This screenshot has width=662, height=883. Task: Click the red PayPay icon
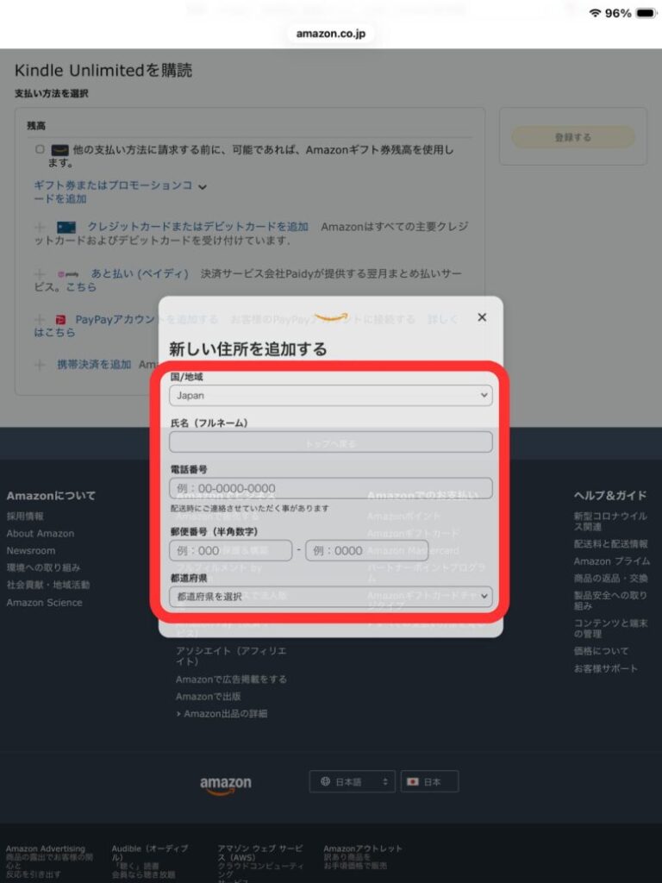(60, 320)
